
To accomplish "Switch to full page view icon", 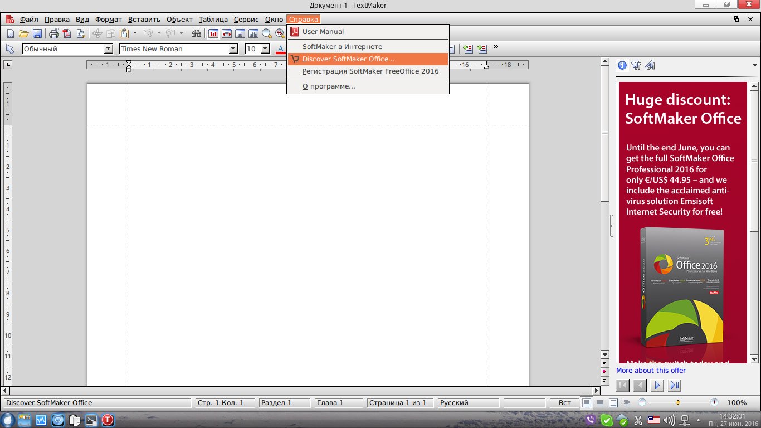I will (240, 33).
